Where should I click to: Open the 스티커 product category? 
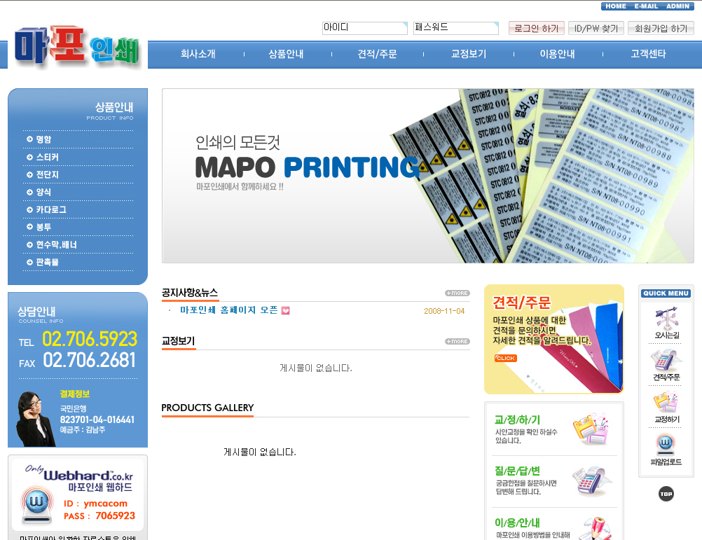coord(48,157)
